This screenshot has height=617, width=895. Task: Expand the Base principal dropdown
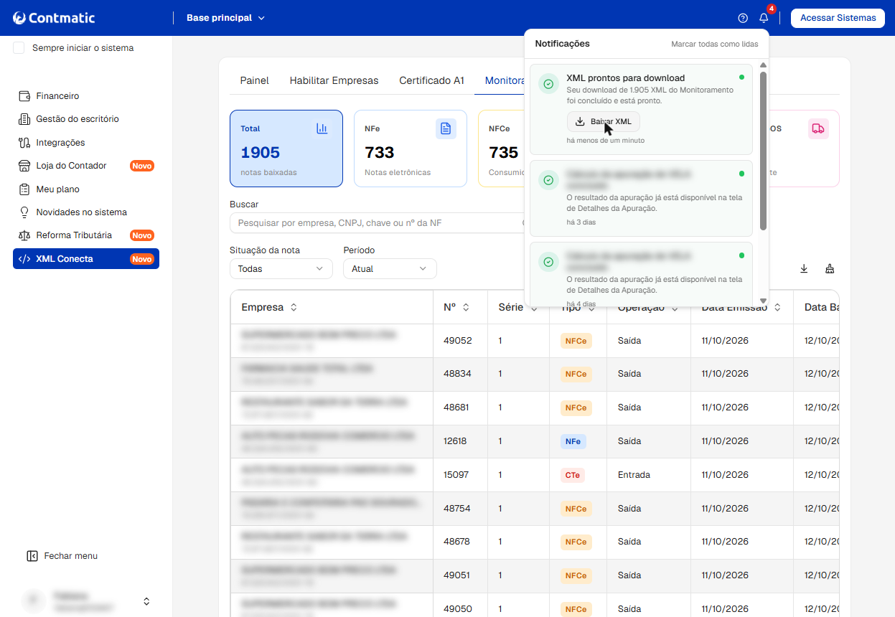pos(225,18)
